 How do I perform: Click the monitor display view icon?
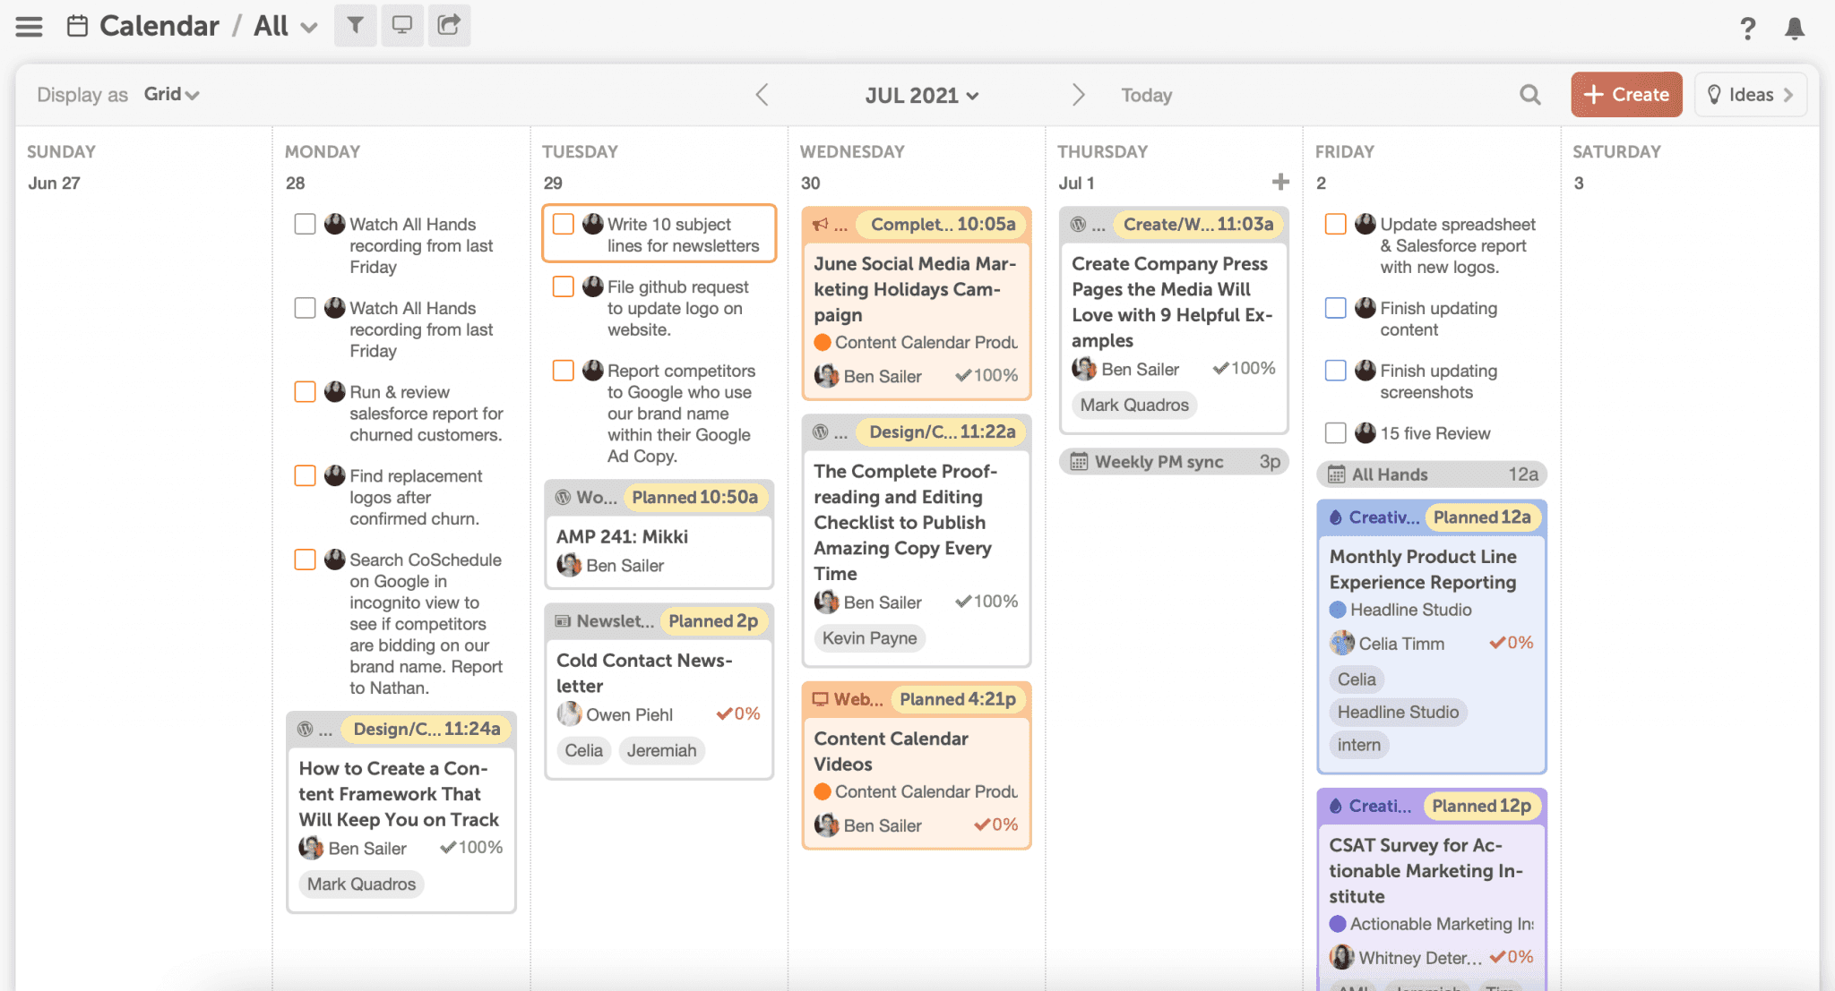402,25
